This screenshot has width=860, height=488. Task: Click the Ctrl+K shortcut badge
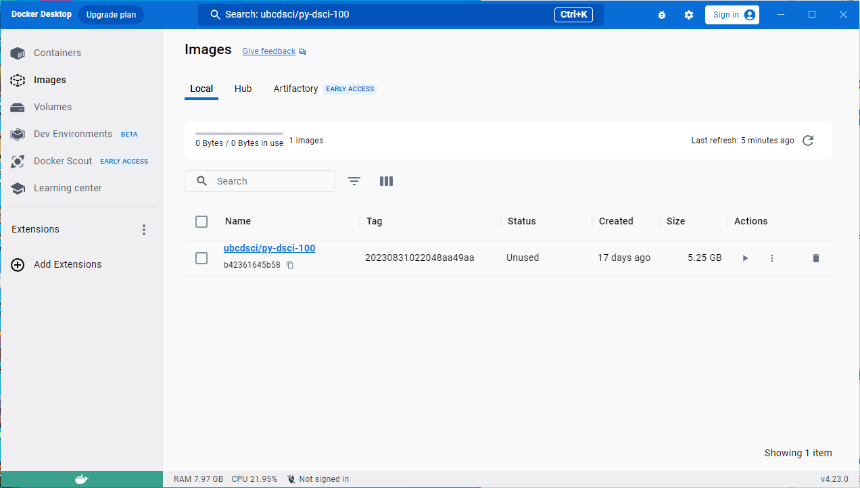coord(573,15)
